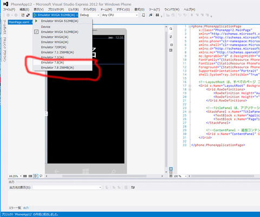Toggle Show Snap Grid in designer toolbar
The width and height of the screenshot is (260, 217).
pyautogui.click(x=25, y=176)
